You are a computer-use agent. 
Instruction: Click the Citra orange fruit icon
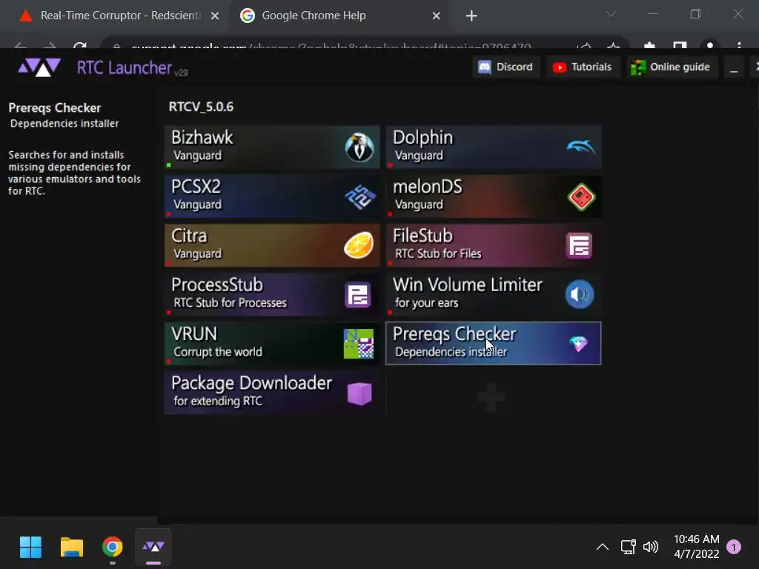click(359, 244)
